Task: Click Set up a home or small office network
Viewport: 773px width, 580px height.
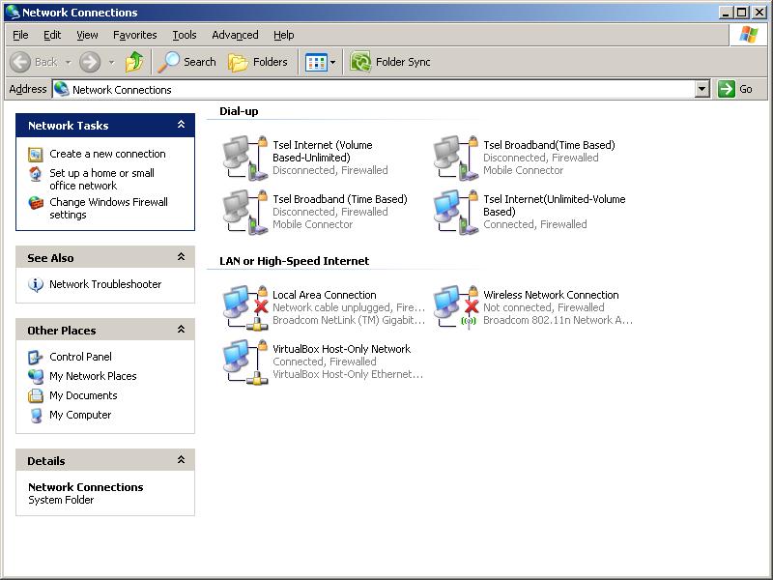Action: 102,179
